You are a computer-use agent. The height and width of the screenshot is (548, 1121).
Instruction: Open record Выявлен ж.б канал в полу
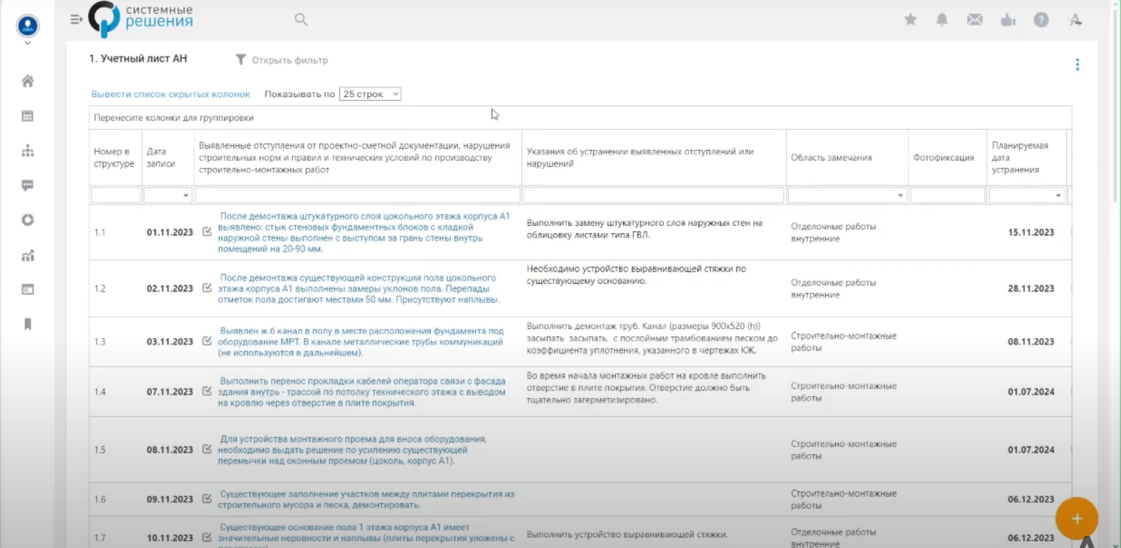point(361,341)
